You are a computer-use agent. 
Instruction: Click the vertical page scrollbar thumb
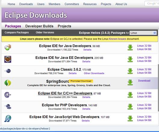[x=158, y=88]
